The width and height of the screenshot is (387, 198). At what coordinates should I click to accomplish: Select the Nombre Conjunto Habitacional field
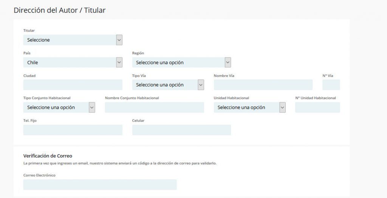pyautogui.click(x=155, y=107)
